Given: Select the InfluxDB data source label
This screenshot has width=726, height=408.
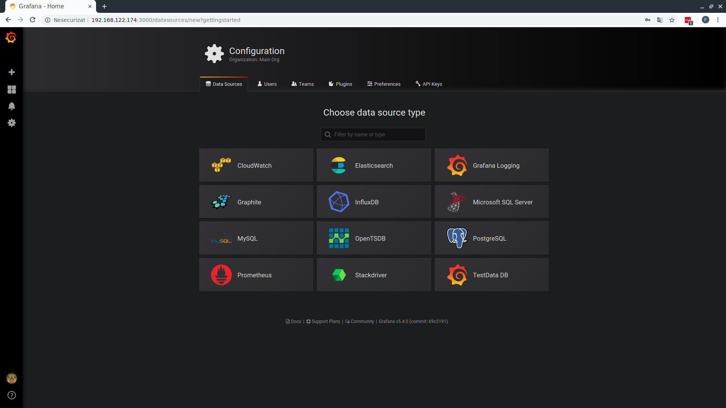Looking at the screenshot, I should pos(367,202).
